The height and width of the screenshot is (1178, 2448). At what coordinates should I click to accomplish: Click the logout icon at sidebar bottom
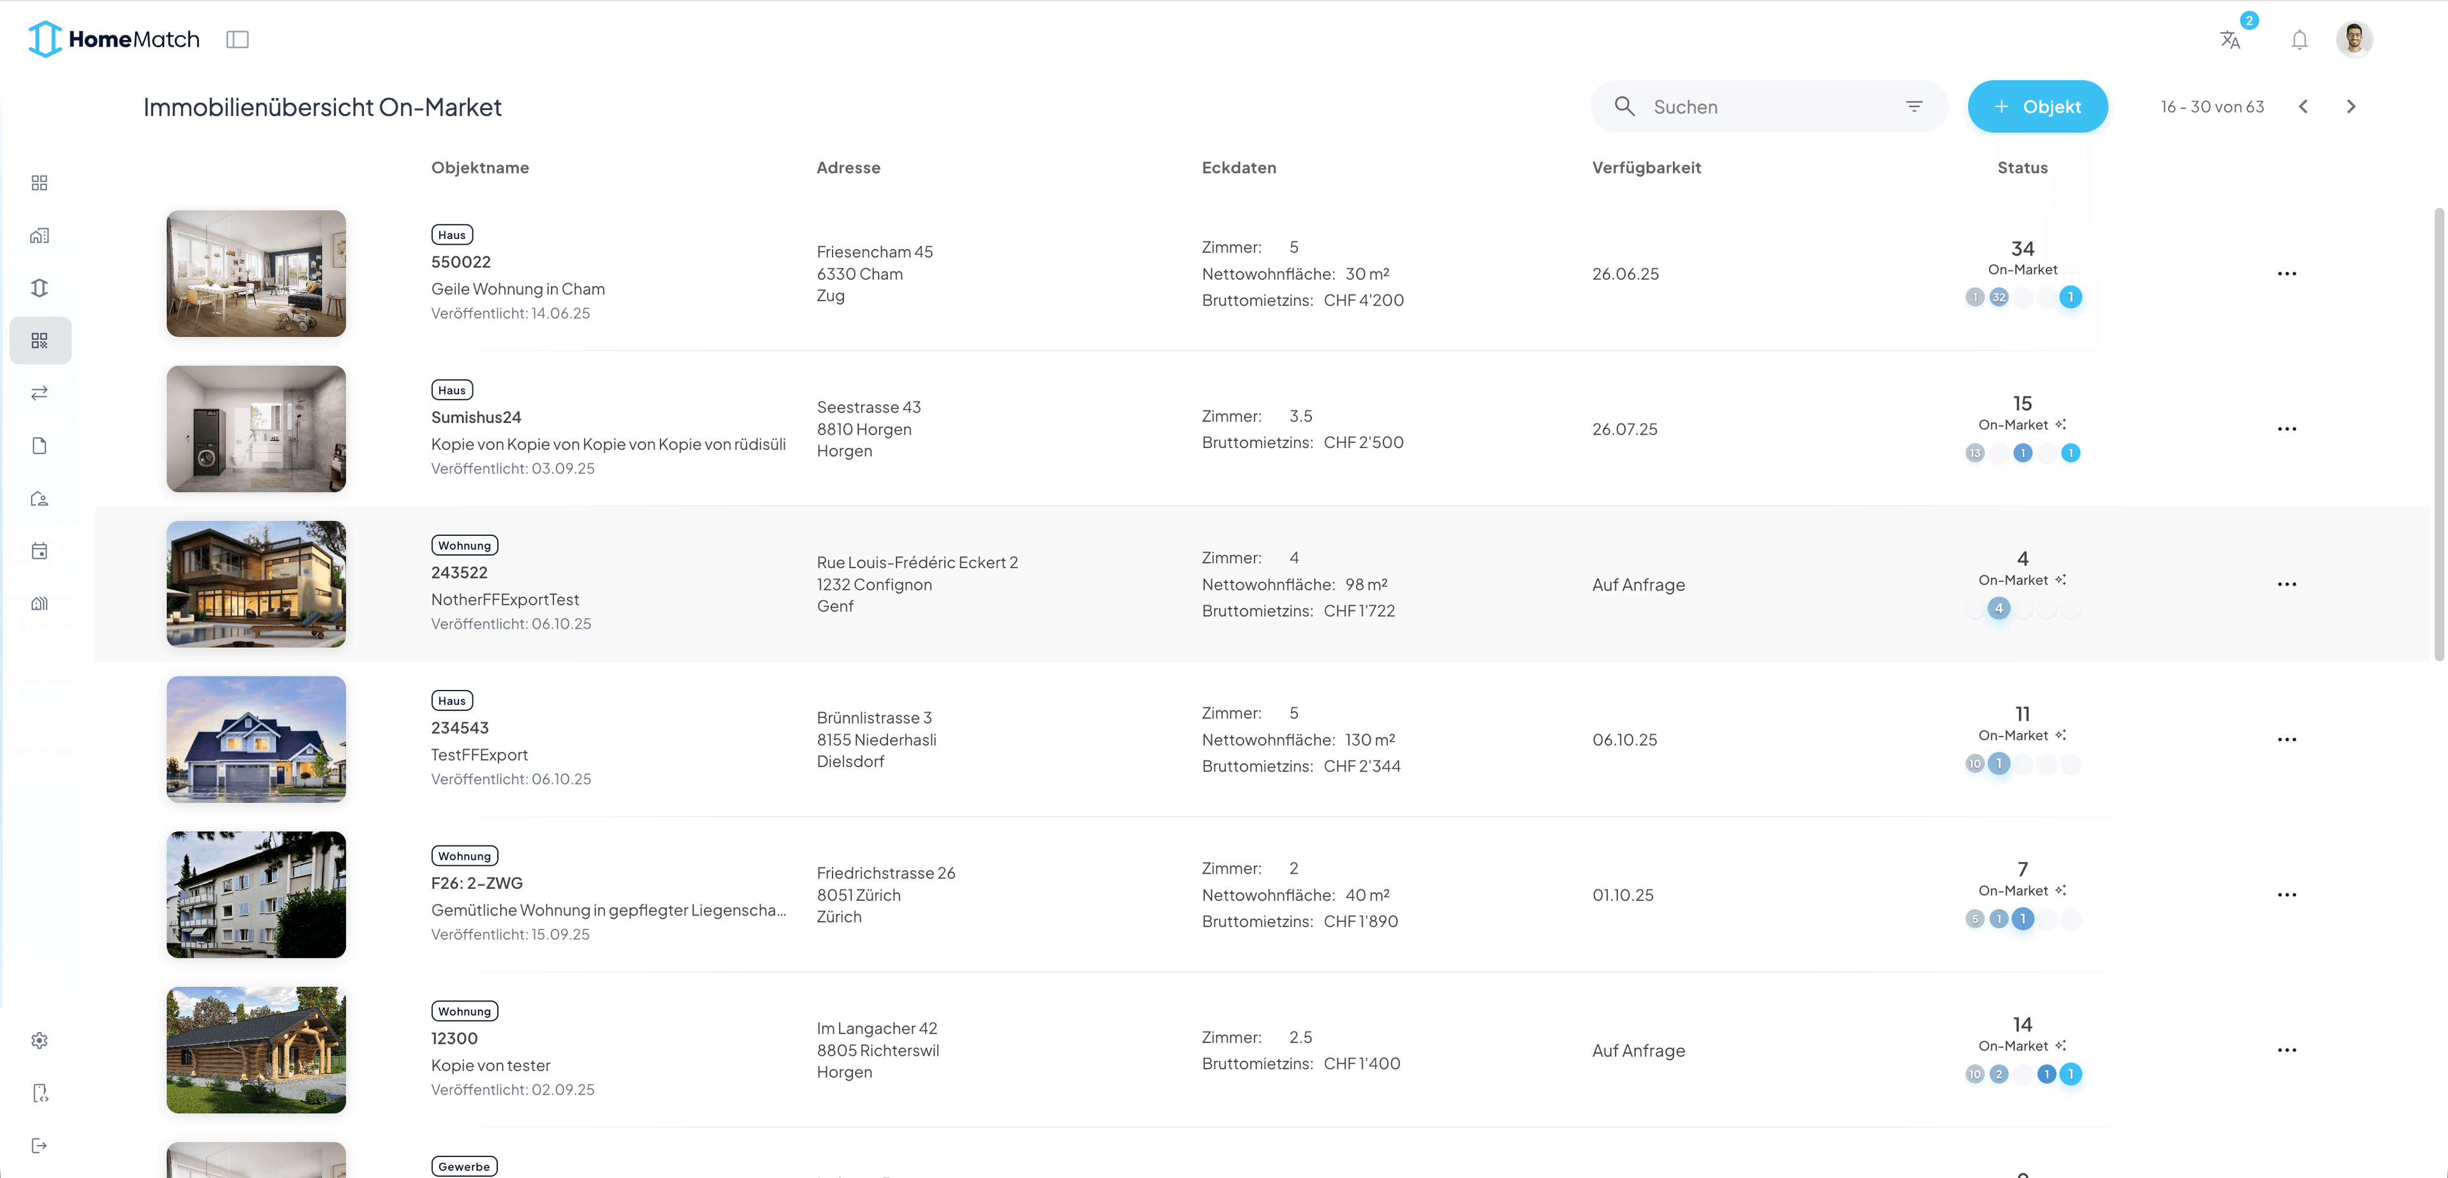(x=40, y=1145)
